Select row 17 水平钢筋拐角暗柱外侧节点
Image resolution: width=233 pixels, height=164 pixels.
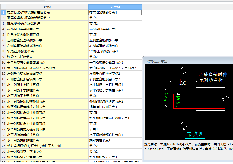[x=47, y=101]
